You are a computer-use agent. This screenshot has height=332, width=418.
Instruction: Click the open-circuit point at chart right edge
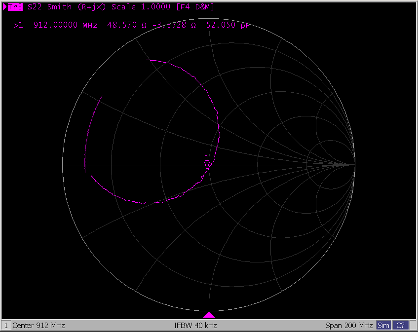(355, 165)
